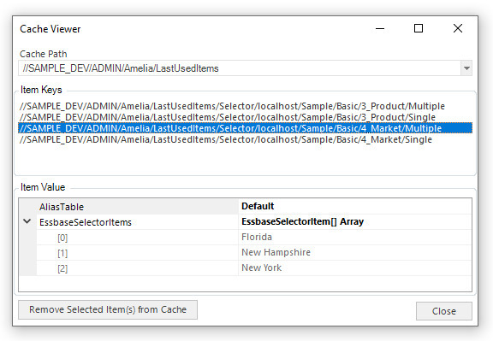The width and height of the screenshot is (493, 341).
Task: Click the Close button
Action: point(444,311)
